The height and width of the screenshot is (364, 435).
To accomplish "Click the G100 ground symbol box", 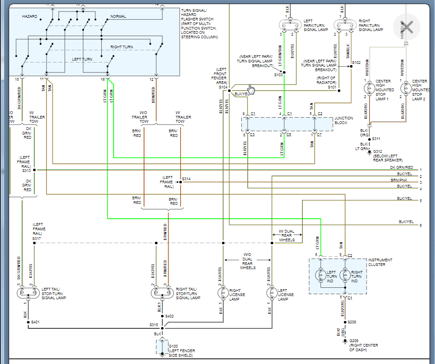I will point(162,347).
